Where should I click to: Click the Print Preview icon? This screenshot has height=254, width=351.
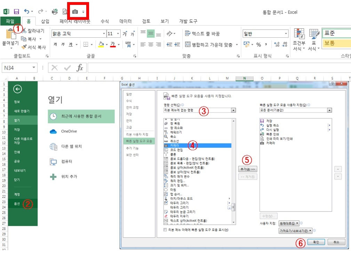pyautogui.click(x=65, y=11)
